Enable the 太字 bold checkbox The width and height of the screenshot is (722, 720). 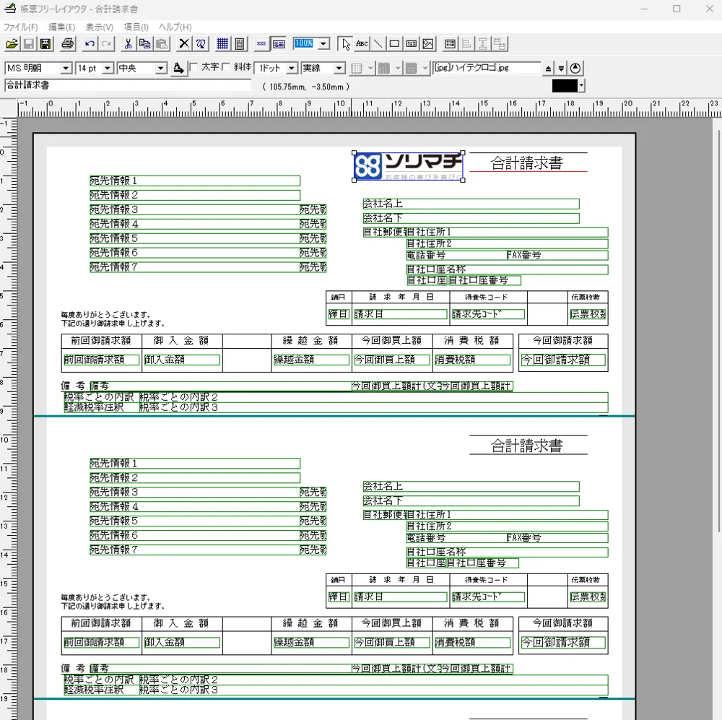point(193,68)
